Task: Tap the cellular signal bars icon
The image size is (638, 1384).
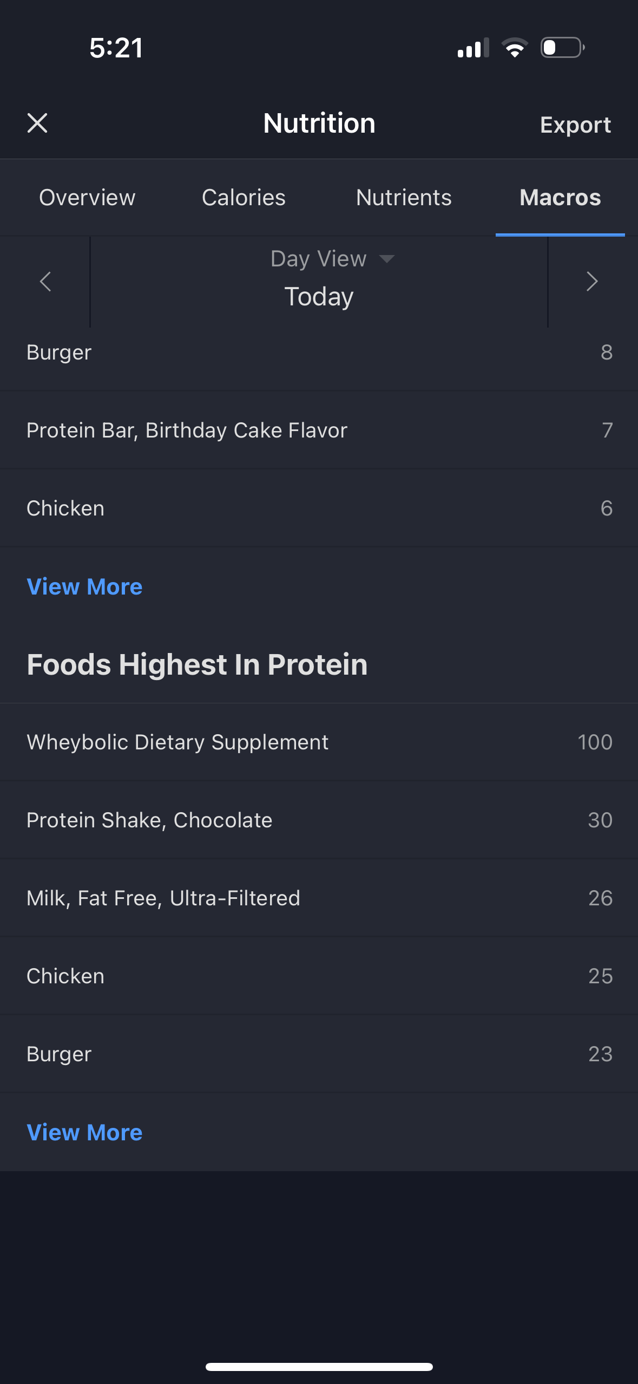Action: [473, 48]
